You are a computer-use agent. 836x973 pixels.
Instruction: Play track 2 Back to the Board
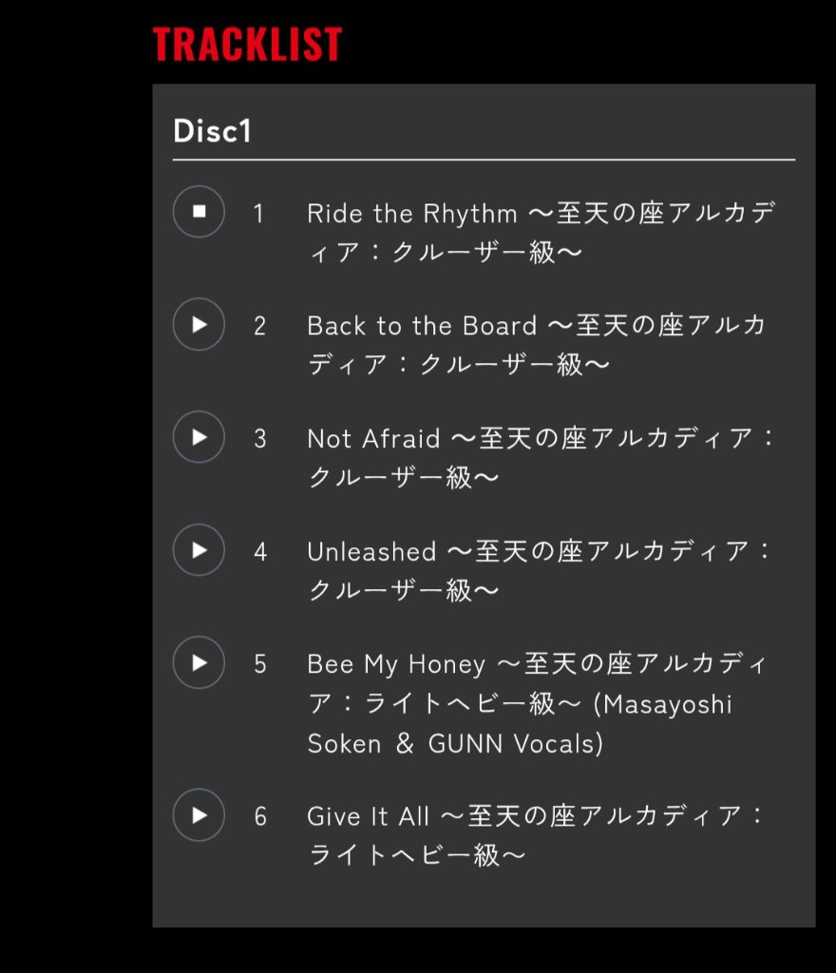[199, 325]
